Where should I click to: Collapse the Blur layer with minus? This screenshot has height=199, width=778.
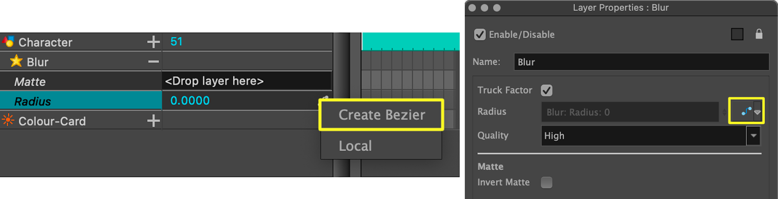click(153, 62)
